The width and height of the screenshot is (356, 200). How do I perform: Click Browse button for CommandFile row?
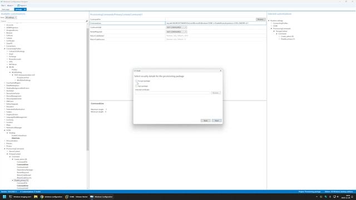(x=260, y=19)
